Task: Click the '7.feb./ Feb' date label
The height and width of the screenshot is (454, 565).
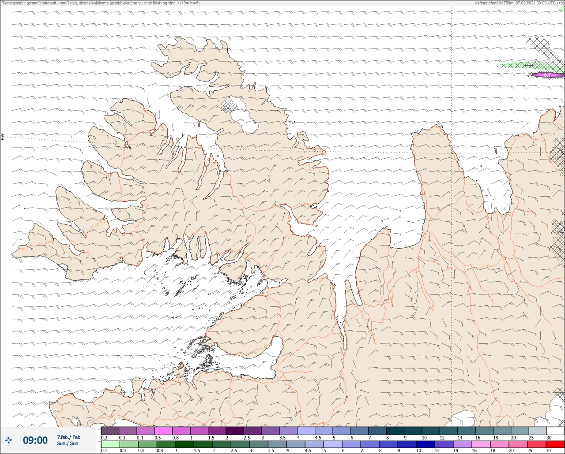Action: [x=69, y=437]
